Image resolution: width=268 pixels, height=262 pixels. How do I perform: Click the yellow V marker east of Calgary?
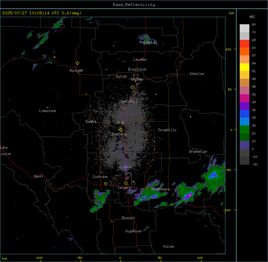point(133,182)
